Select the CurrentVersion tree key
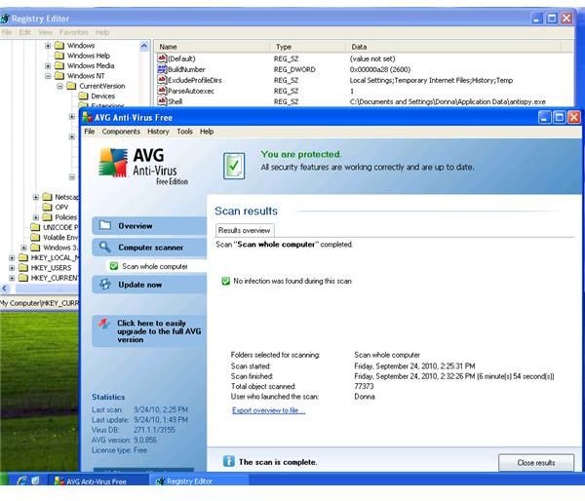Screen dimensions: 585x501 tap(101, 86)
